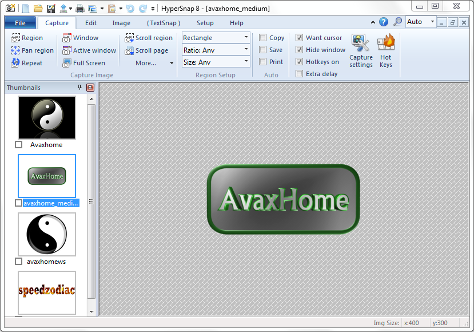474x332 pixels.
Task: Select the speedzodiac thumbnail
Action: point(47,293)
